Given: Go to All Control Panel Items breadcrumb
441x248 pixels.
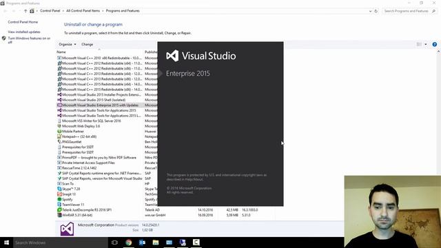Looking at the screenshot, I should click(x=83, y=11).
